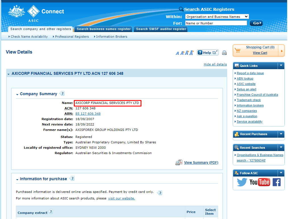
Task: Open the ABN 85 127 606 348 link
Action: point(88,114)
